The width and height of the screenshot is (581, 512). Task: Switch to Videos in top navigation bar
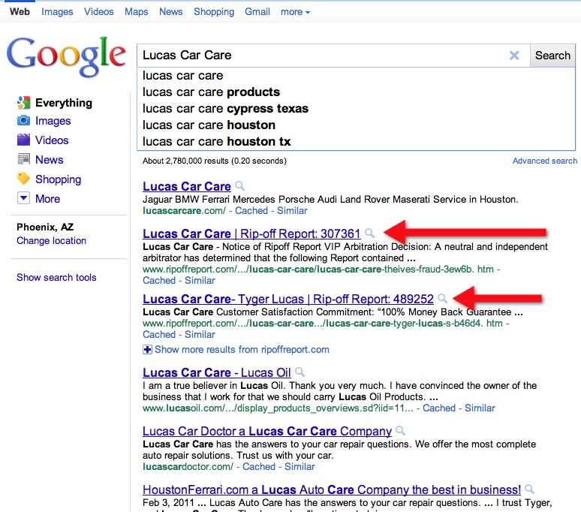coord(98,12)
